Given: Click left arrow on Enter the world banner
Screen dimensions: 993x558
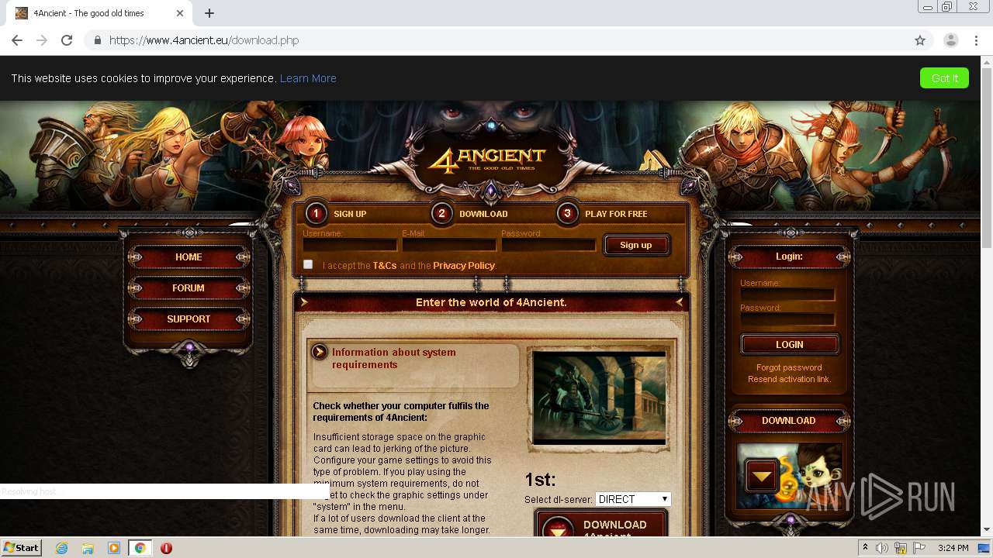Looking at the screenshot, I should [x=304, y=302].
